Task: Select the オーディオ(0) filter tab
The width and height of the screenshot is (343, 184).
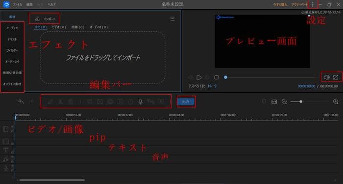Action: (x=98, y=27)
